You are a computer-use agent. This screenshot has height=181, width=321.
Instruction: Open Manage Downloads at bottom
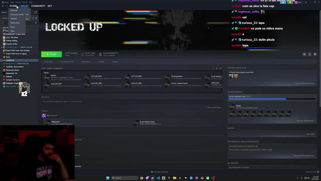[160, 172]
